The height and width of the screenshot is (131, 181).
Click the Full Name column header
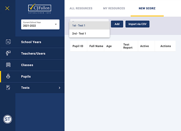point(96,46)
